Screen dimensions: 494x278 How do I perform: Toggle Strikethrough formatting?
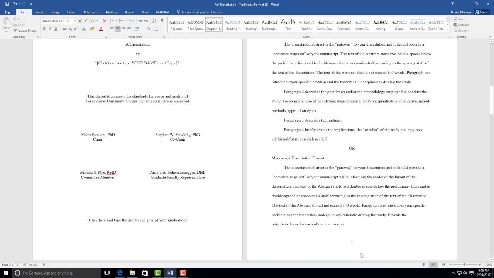(x=64, y=29)
